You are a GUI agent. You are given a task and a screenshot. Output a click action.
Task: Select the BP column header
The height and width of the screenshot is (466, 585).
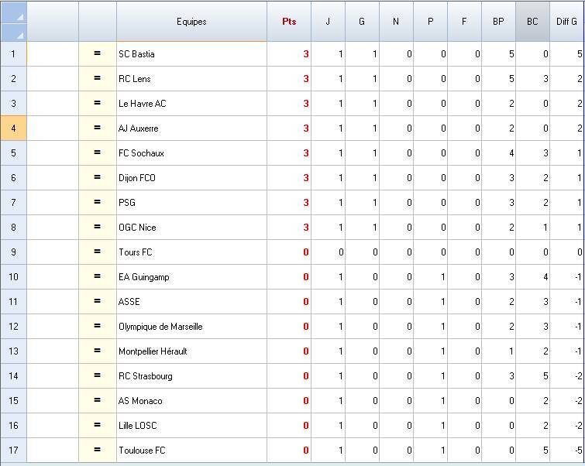pyautogui.click(x=498, y=22)
